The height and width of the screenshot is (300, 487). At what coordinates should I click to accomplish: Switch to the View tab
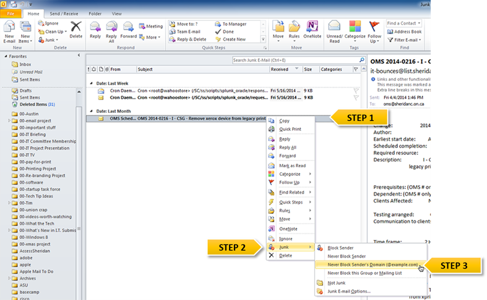click(117, 14)
